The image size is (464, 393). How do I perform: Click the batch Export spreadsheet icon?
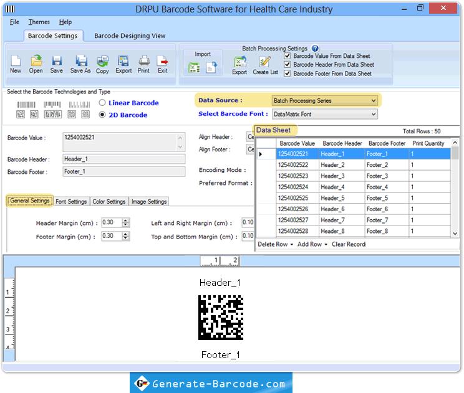pos(240,62)
